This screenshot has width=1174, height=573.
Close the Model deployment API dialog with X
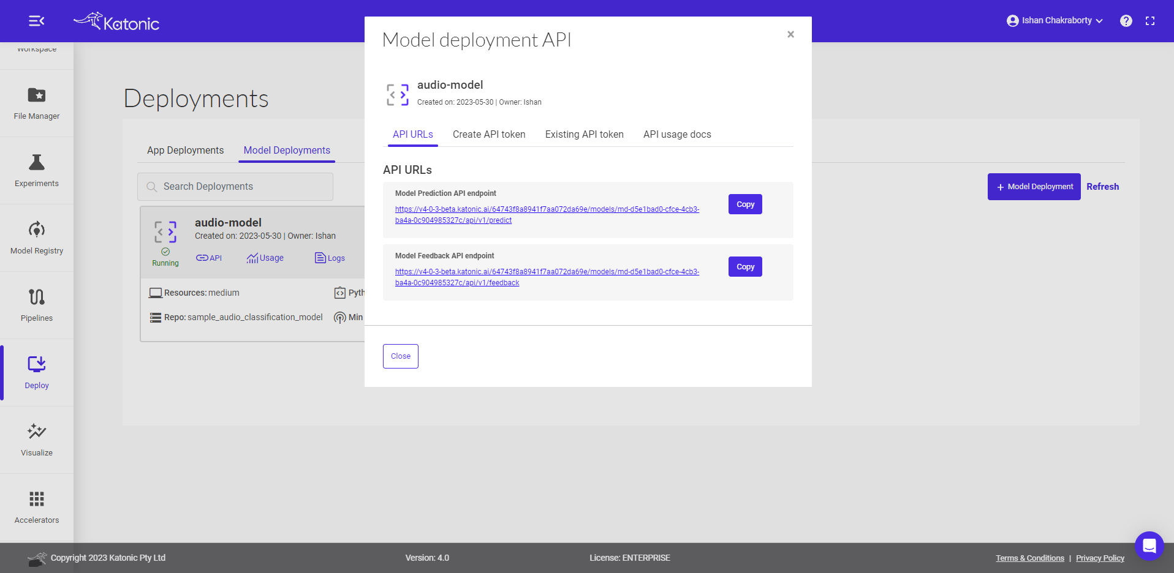pos(790,34)
